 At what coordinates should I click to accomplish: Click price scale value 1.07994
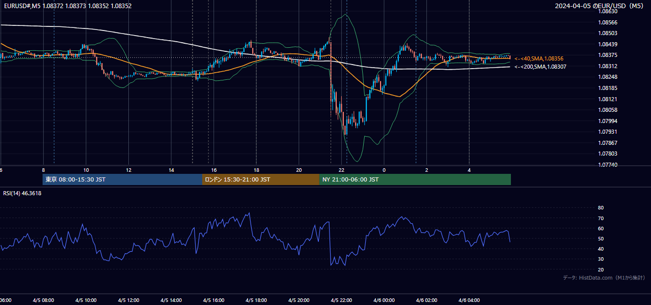607,121
